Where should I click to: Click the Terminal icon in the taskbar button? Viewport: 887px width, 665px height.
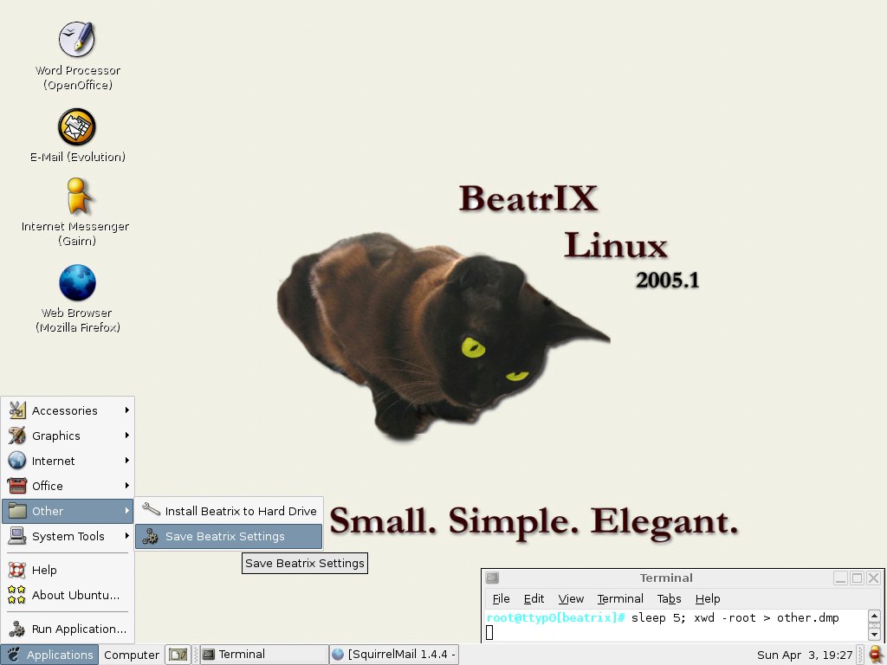(x=209, y=655)
